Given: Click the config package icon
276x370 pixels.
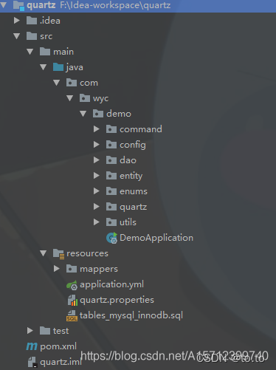Looking at the screenshot, I should tap(111, 145).
